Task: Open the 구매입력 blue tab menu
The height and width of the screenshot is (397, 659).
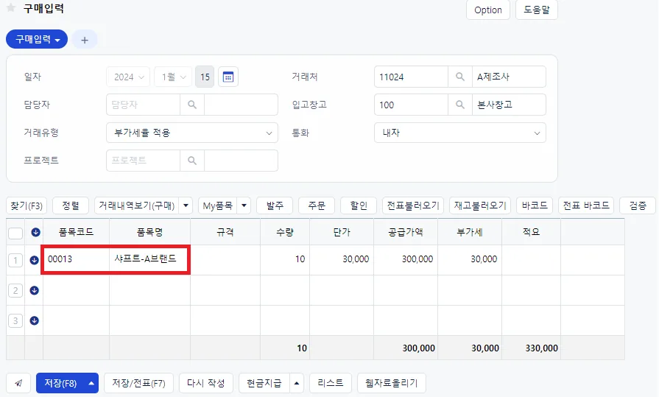Action: (x=37, y=39)
